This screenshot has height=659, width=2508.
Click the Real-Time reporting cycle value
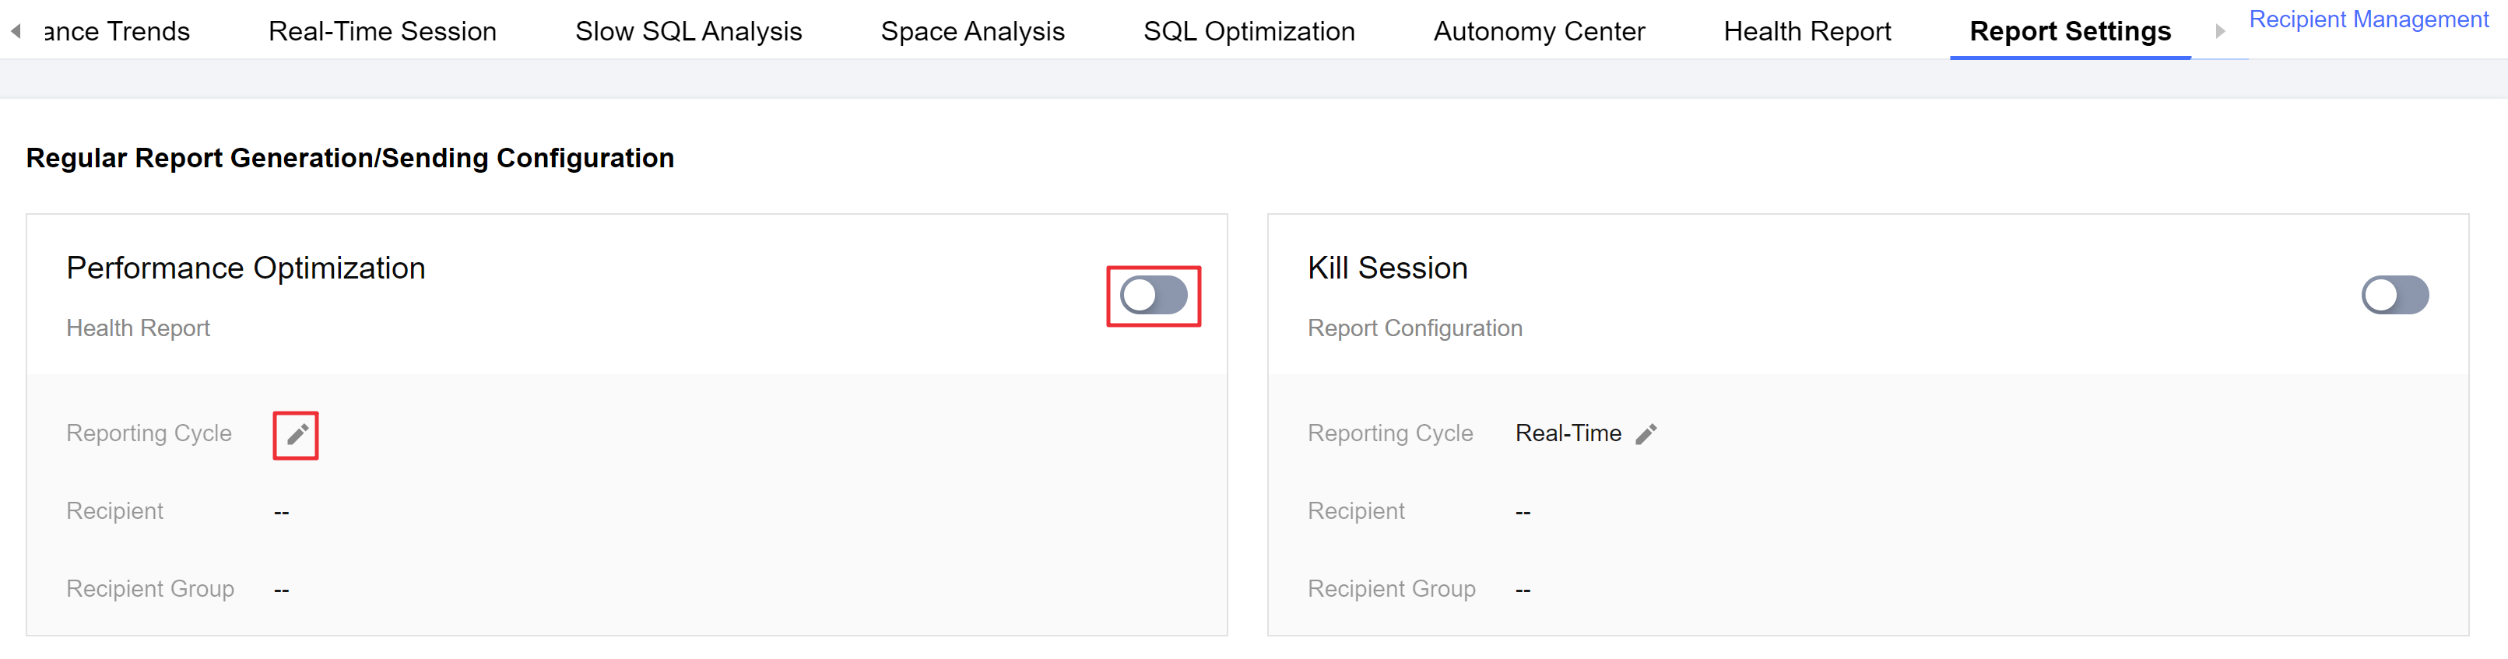pyautogui.click(x=1568, y=434)
